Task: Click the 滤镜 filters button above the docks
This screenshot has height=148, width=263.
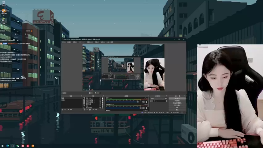Action: [97, 93]
